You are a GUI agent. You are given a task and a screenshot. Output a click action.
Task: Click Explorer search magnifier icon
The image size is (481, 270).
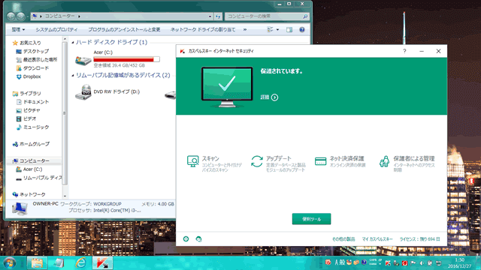[305, 16]
